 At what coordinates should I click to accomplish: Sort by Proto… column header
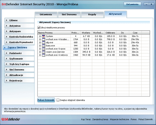coord(75,33)
